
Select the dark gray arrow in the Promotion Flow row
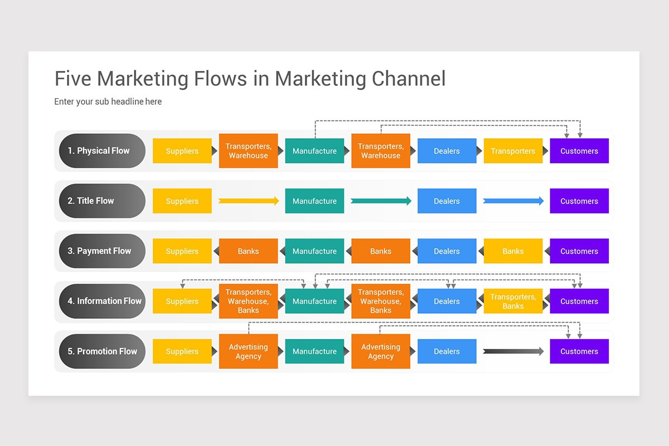coord(513,351)
